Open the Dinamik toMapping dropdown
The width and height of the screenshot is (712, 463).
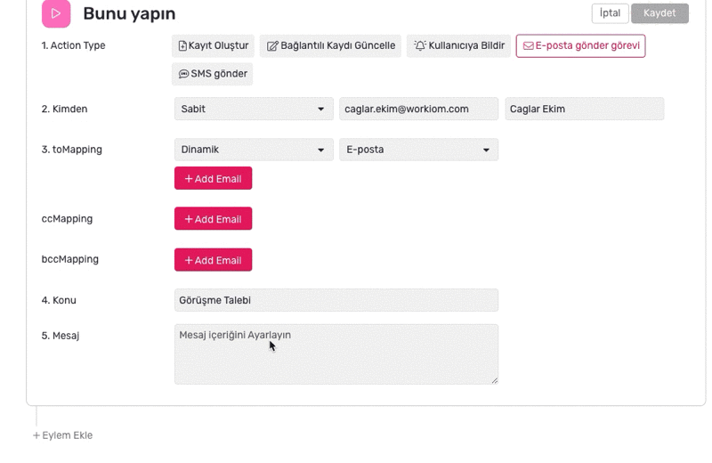click(x=254, y=150)
